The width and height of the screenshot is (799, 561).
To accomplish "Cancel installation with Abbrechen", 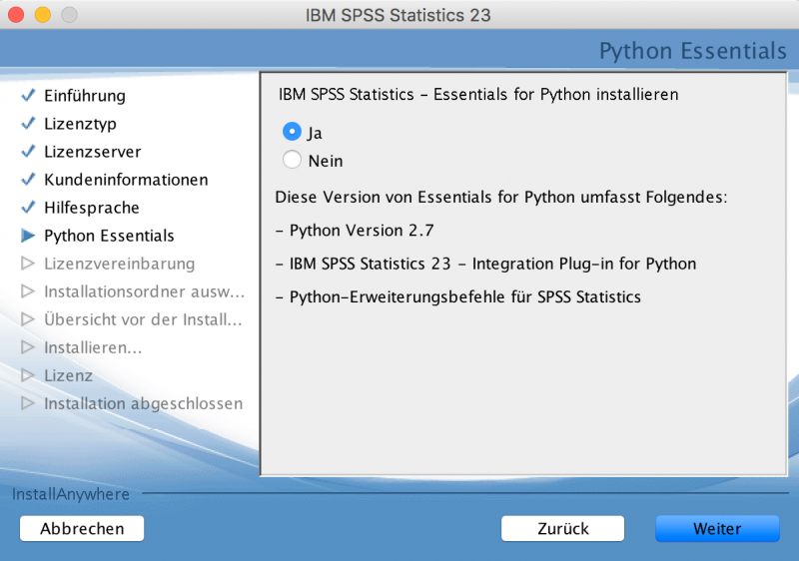I will tap(82, 528).
